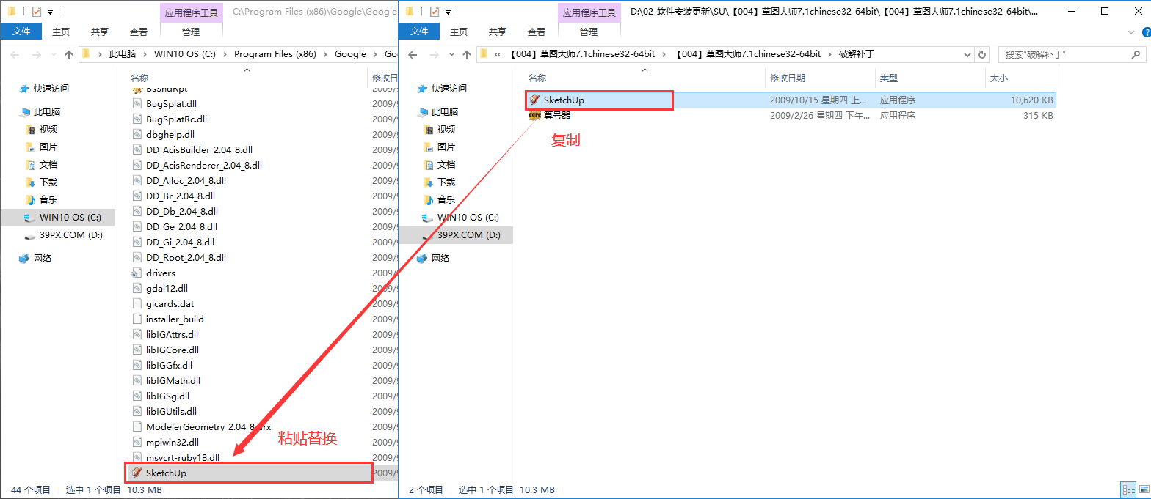Click the Back arrow in left window
The image size is (1151, 499).
pos(15,54)
